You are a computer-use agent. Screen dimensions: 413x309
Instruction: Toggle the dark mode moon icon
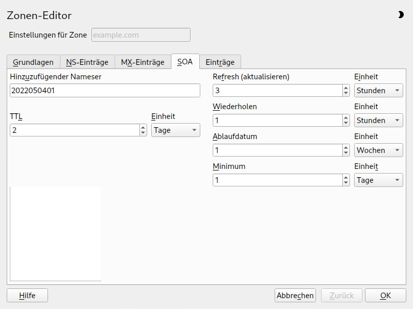[x=401, y=15]
